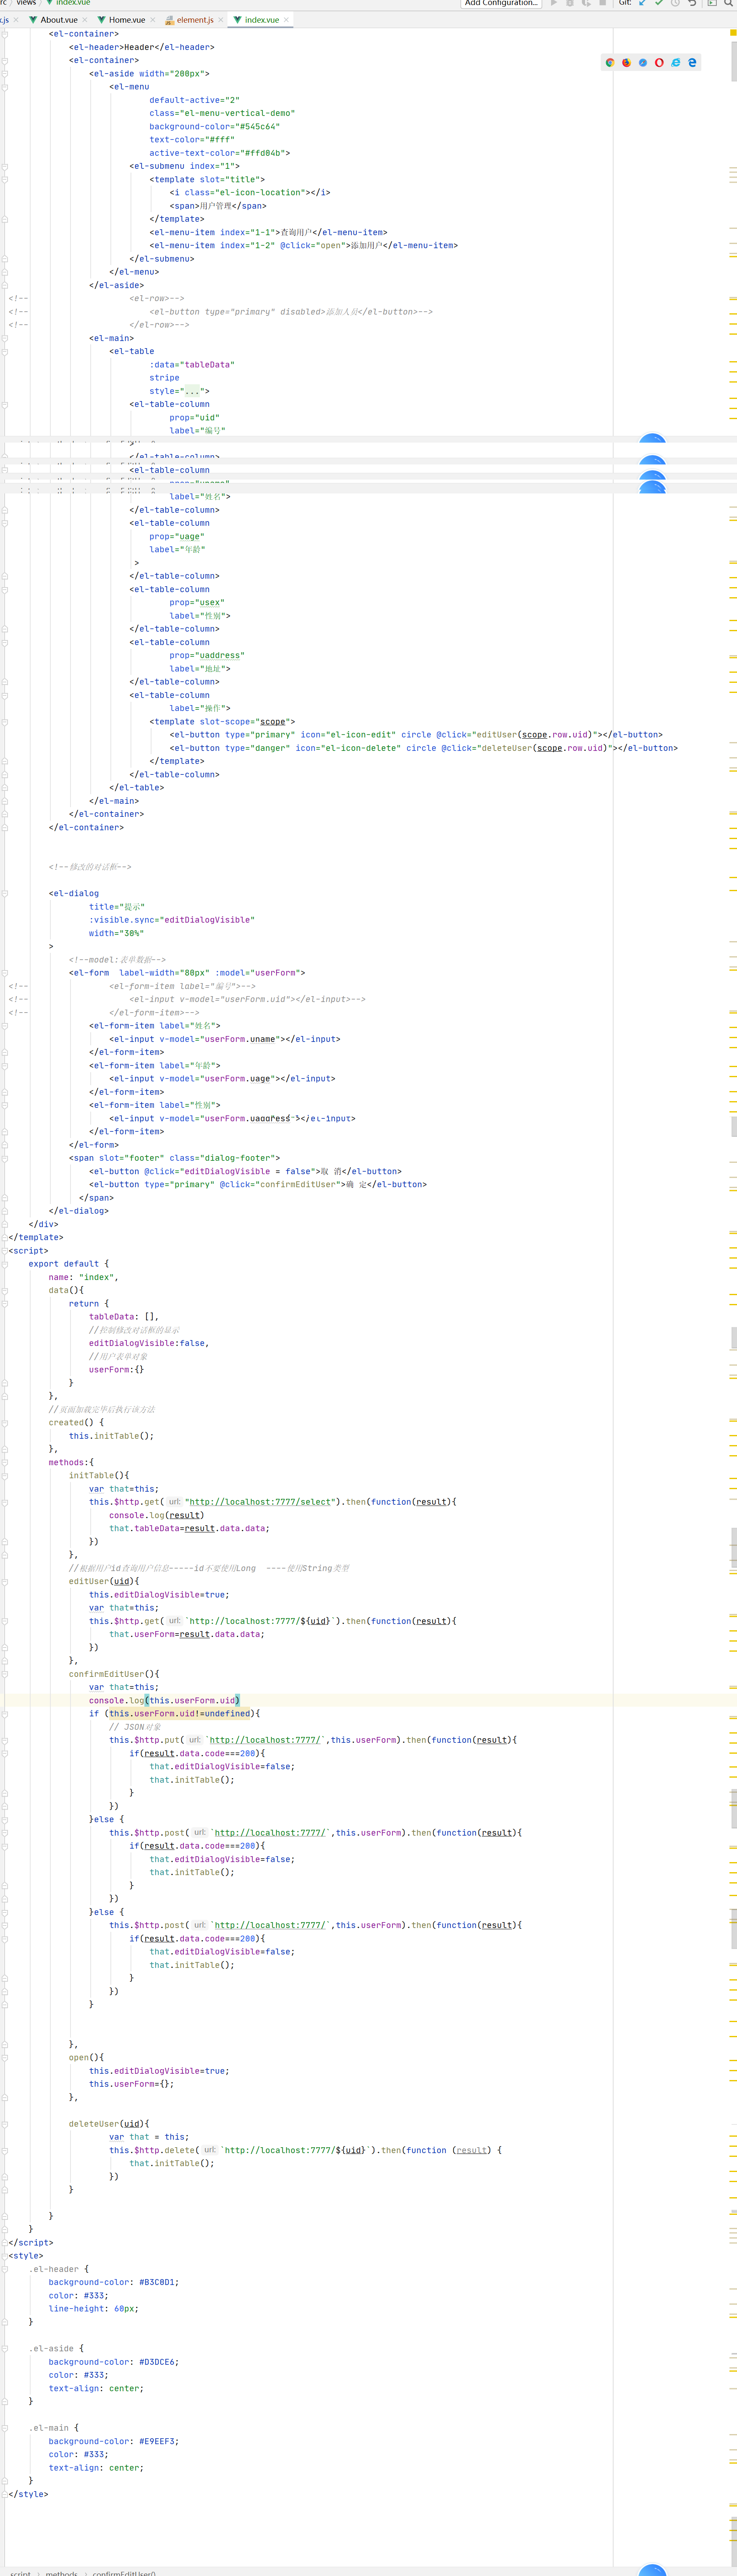Screen dimensions: 737x2576
Task: Open preview in Firefox browser icon
Action: point(626,62)
